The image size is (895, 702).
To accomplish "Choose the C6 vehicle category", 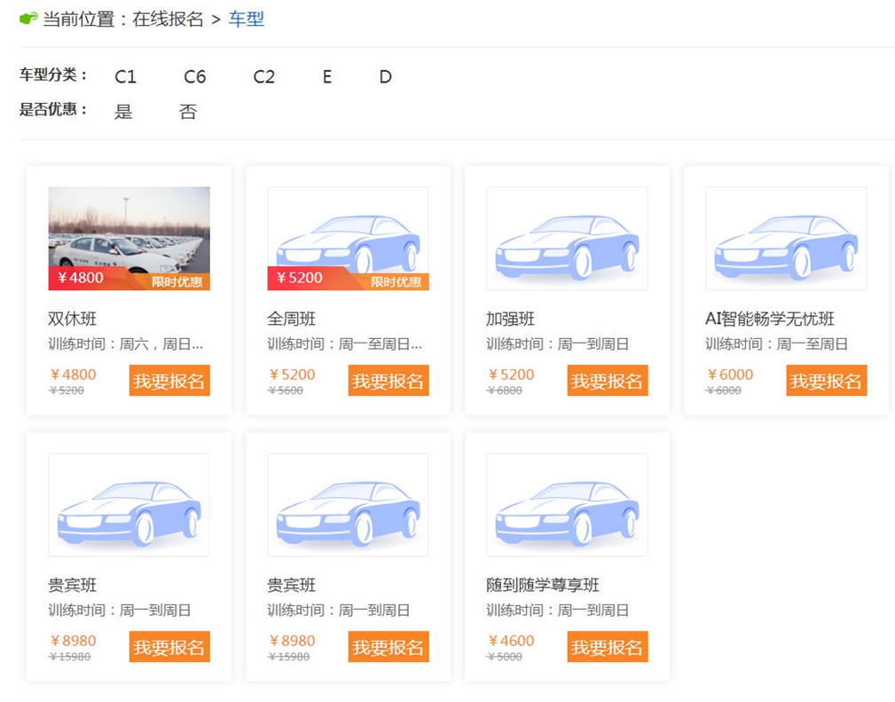I will click(194, 76).
